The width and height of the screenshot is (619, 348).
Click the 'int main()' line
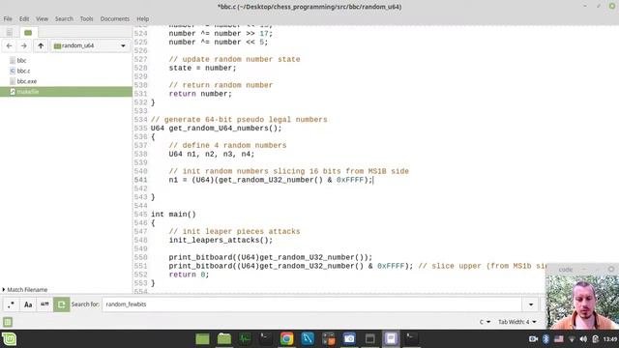tap(173, 215)
